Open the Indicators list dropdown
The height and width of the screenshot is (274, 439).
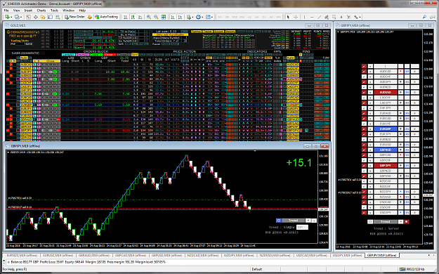[x=193, y=18]
